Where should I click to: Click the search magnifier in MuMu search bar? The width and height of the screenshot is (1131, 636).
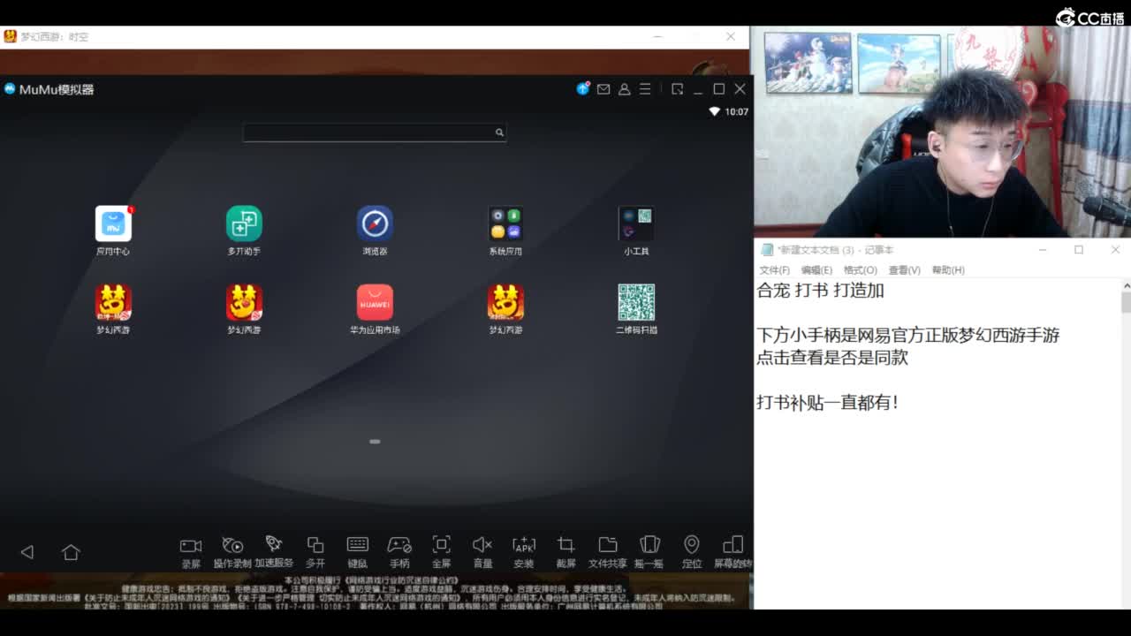click(x=499, y=132)
